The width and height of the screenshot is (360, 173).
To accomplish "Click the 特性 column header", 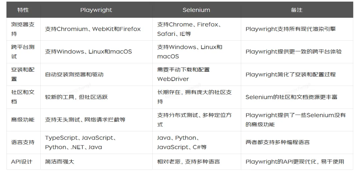I will click(x=23, y=10).
